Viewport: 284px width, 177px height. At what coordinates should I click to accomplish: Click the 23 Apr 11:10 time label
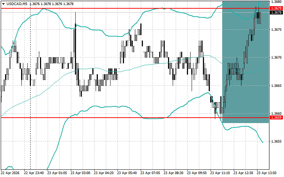[x=220, y=173]
